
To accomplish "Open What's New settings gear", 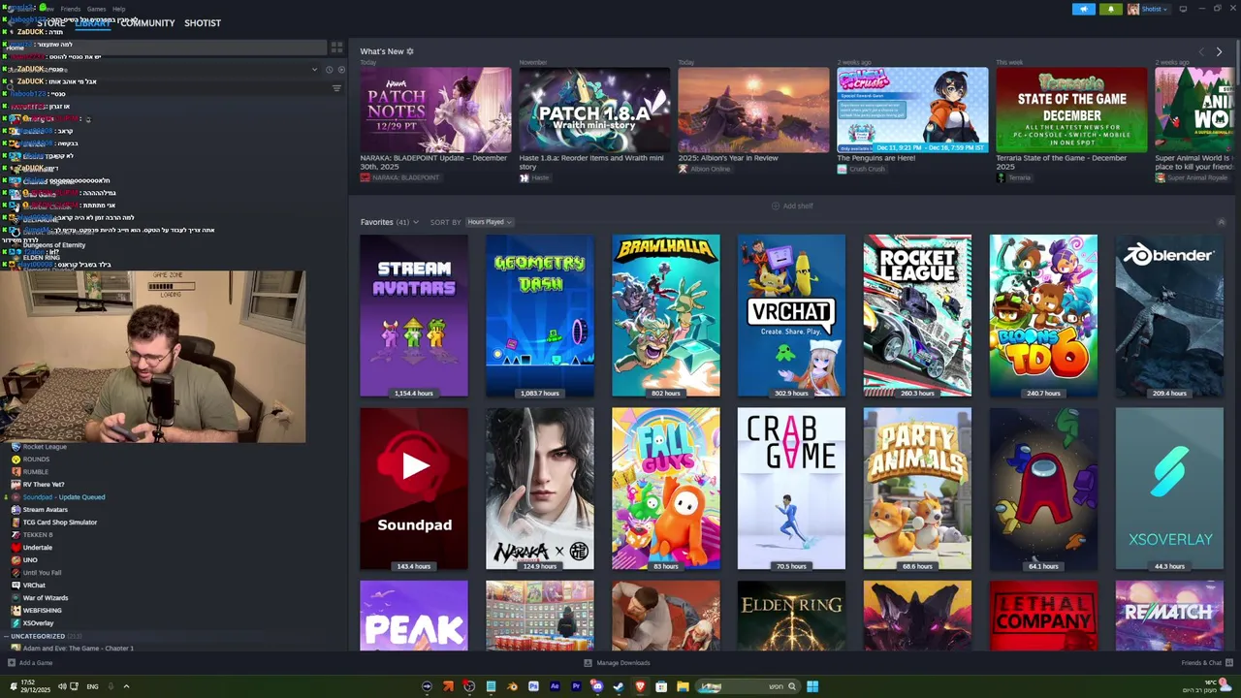I will [410, 51].
